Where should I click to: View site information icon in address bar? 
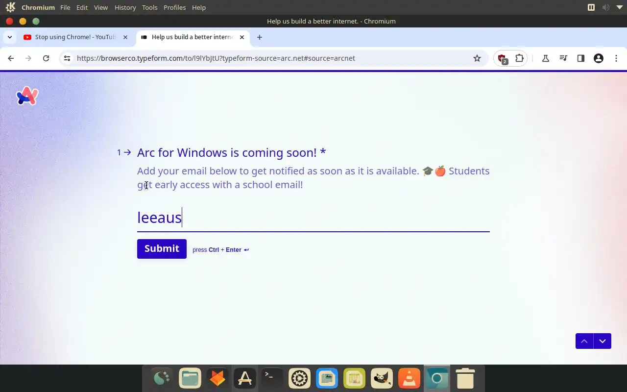point(67,58)
